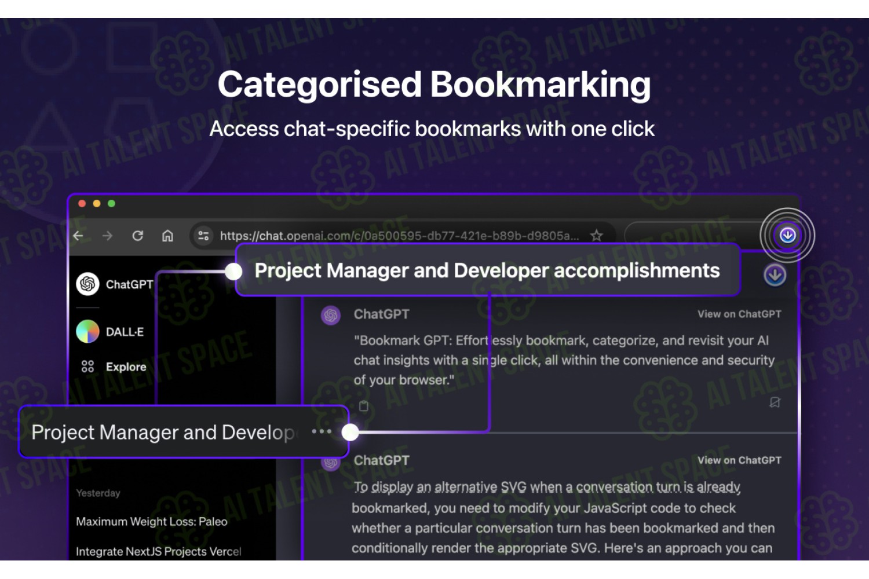Open options menu for Project Manager chat
This screenshot has height=579, width=869.
322,431
